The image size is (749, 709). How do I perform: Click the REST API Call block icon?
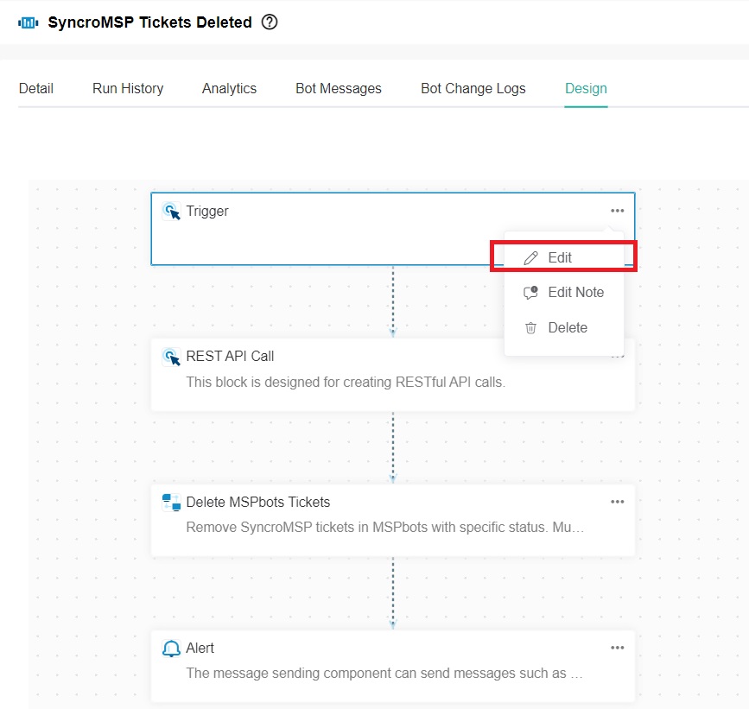tap(171, 357)
